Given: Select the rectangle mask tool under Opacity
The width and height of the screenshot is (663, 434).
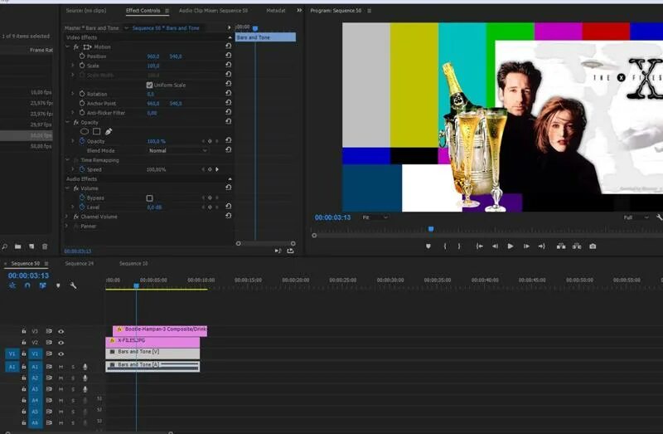Looking at the screenshot, I should tap(96, 131).
